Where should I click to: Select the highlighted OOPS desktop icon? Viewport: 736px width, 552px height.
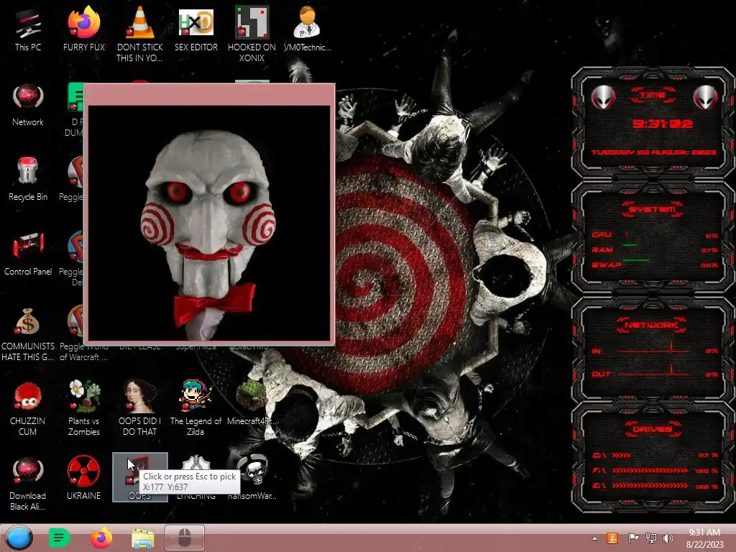pos(140,477)
